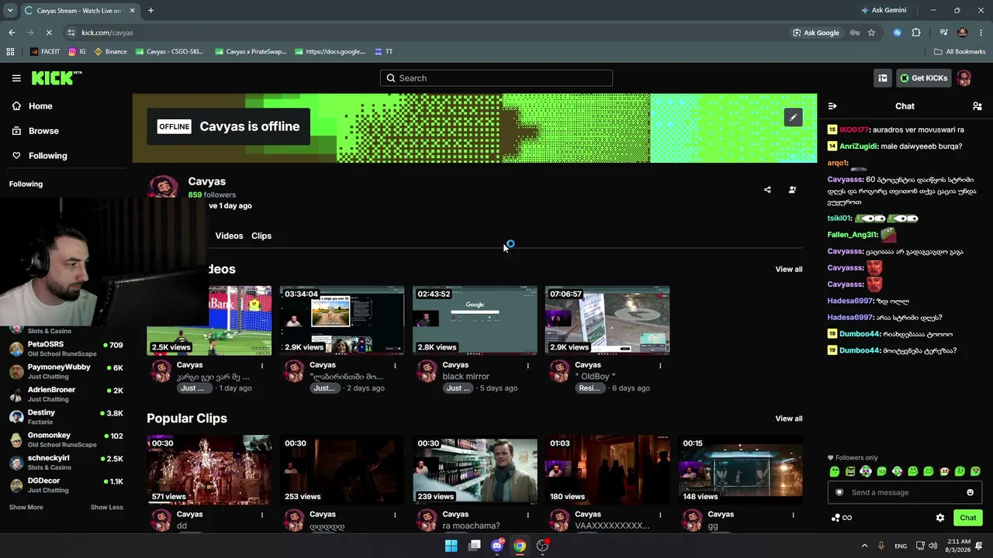Open options for the black mirror video
993x558 pixels.
[x=528, y=365]
